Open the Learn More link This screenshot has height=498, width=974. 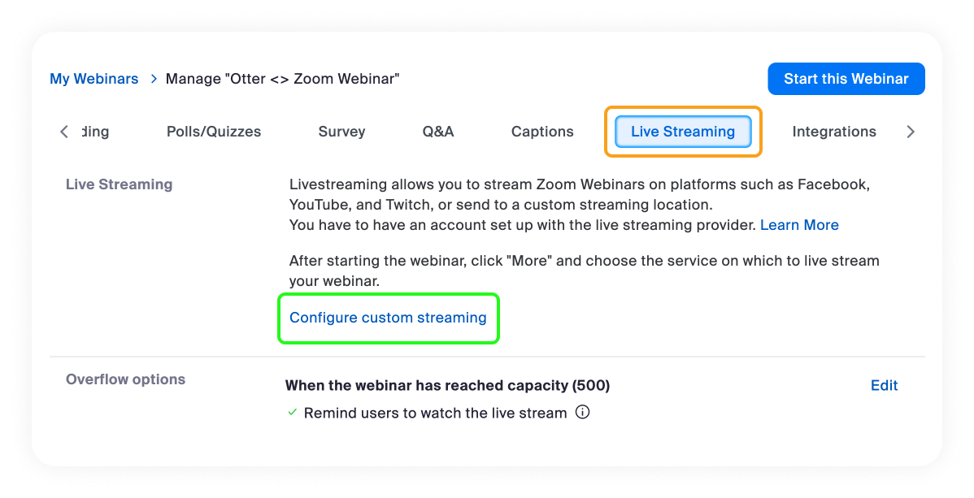[x=799, y=225]
